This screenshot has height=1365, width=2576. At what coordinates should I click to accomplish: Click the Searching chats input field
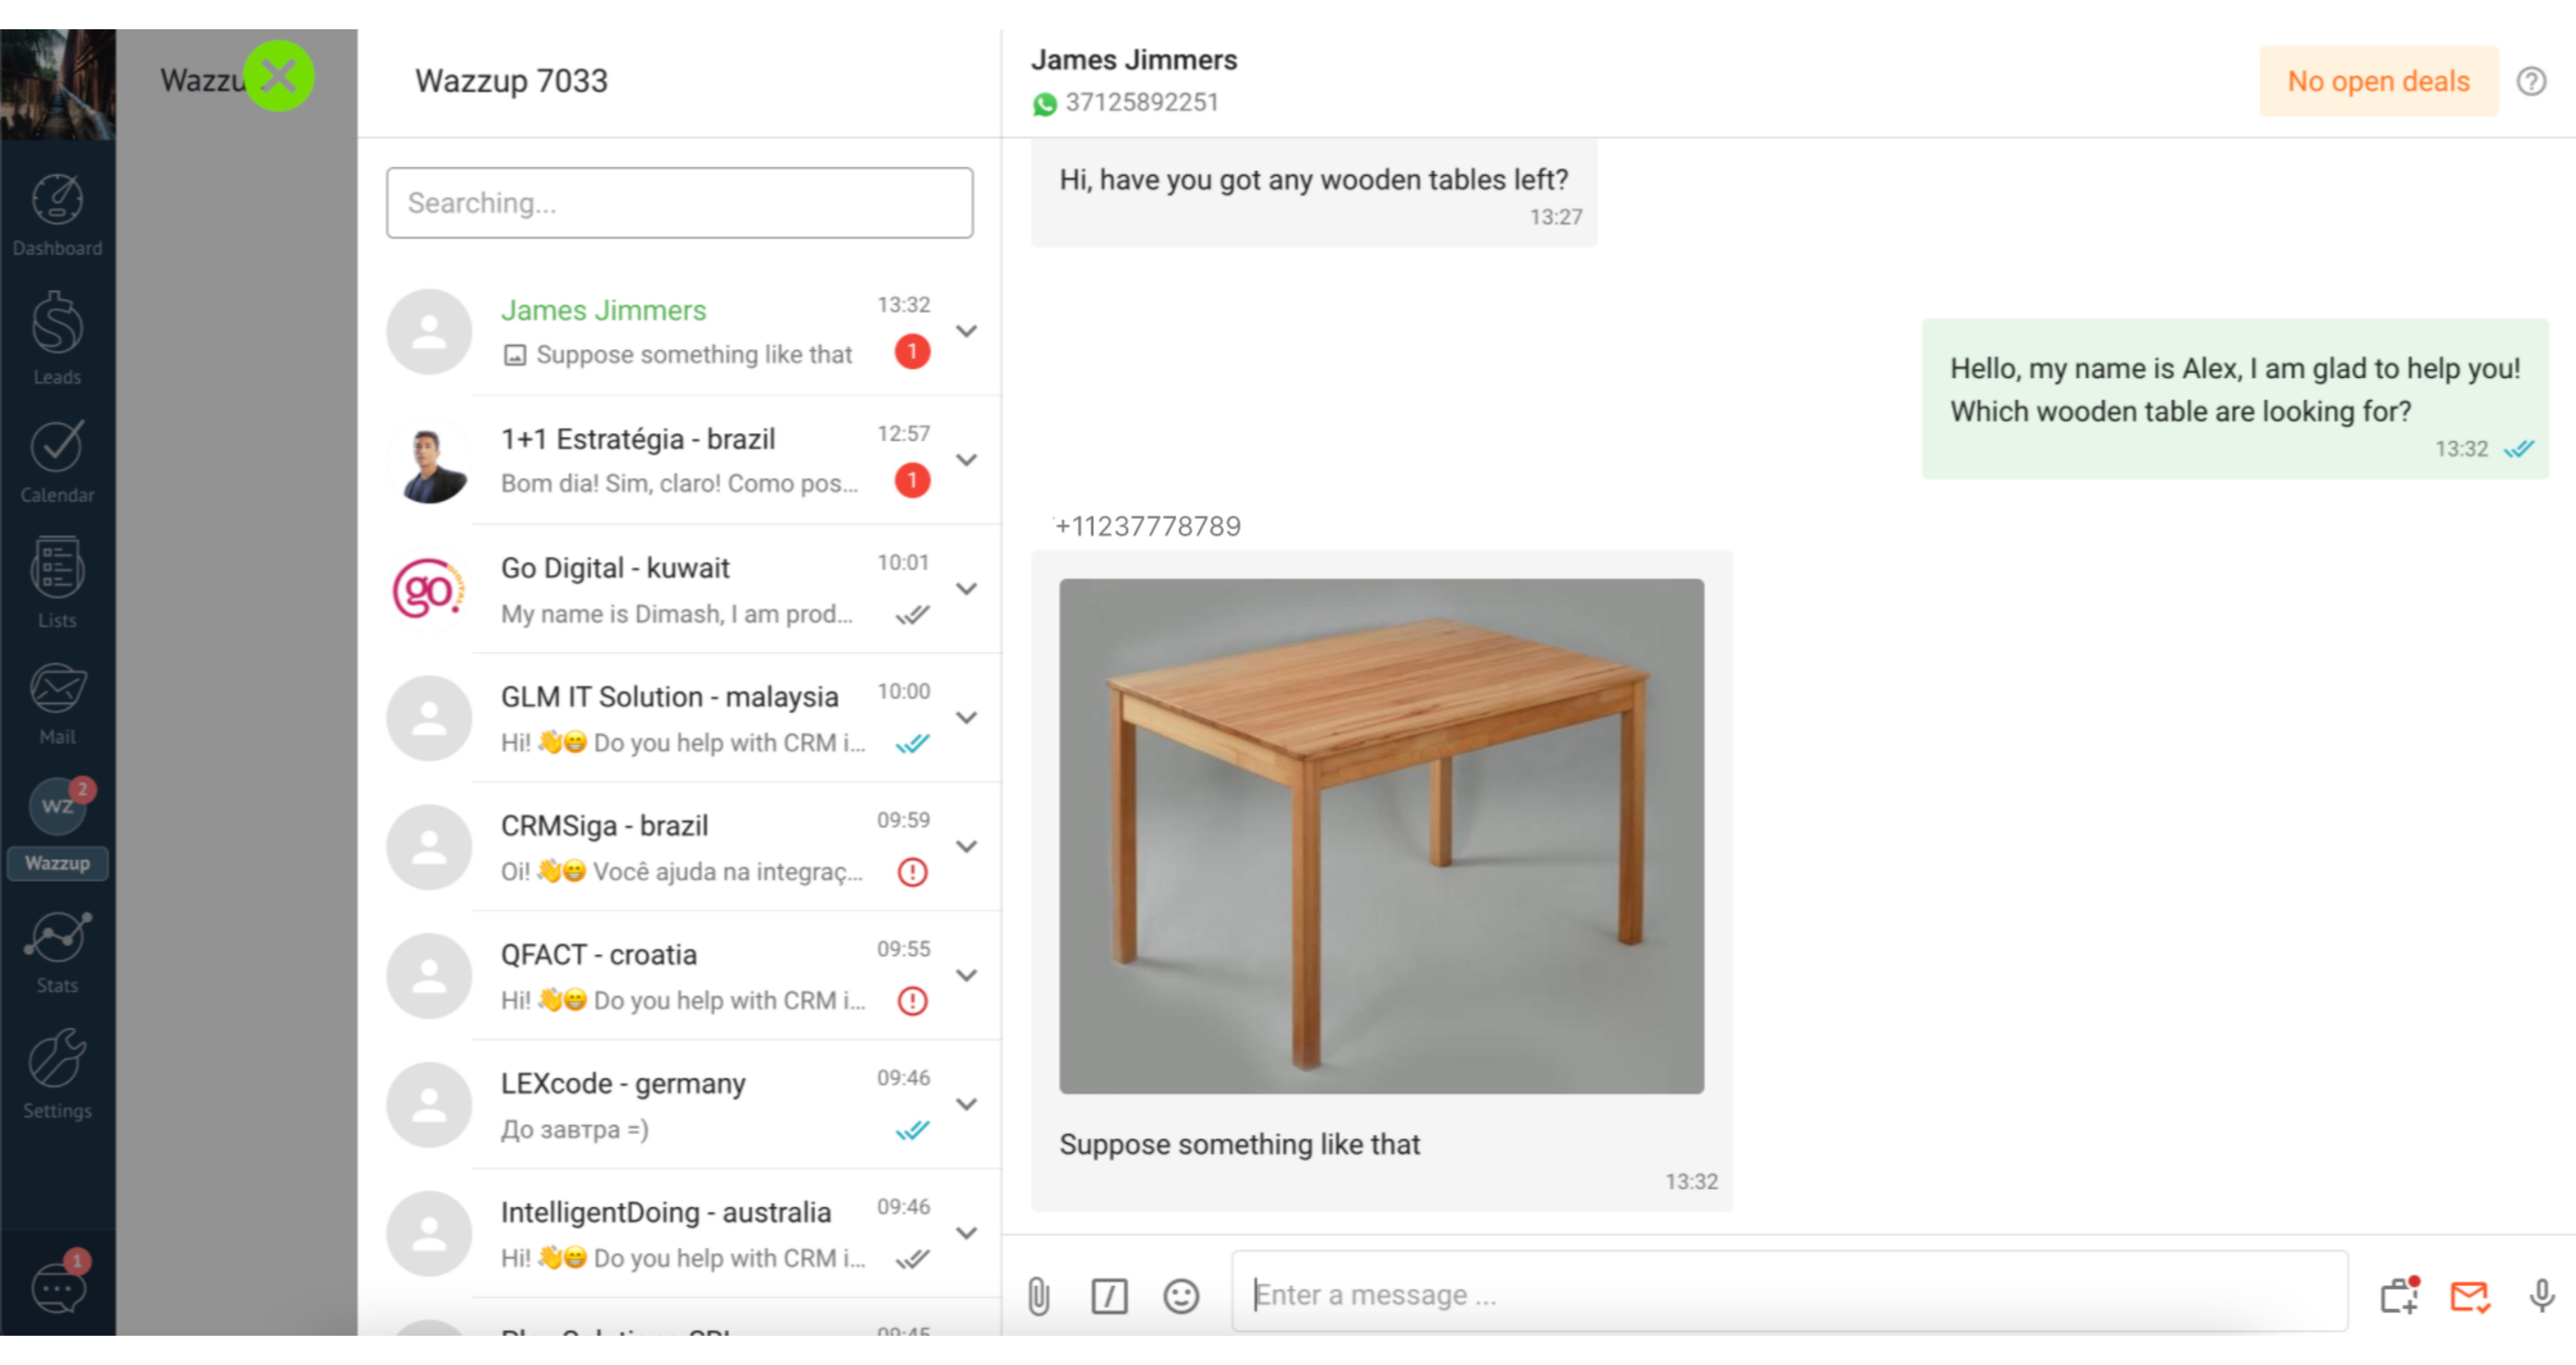680,203
